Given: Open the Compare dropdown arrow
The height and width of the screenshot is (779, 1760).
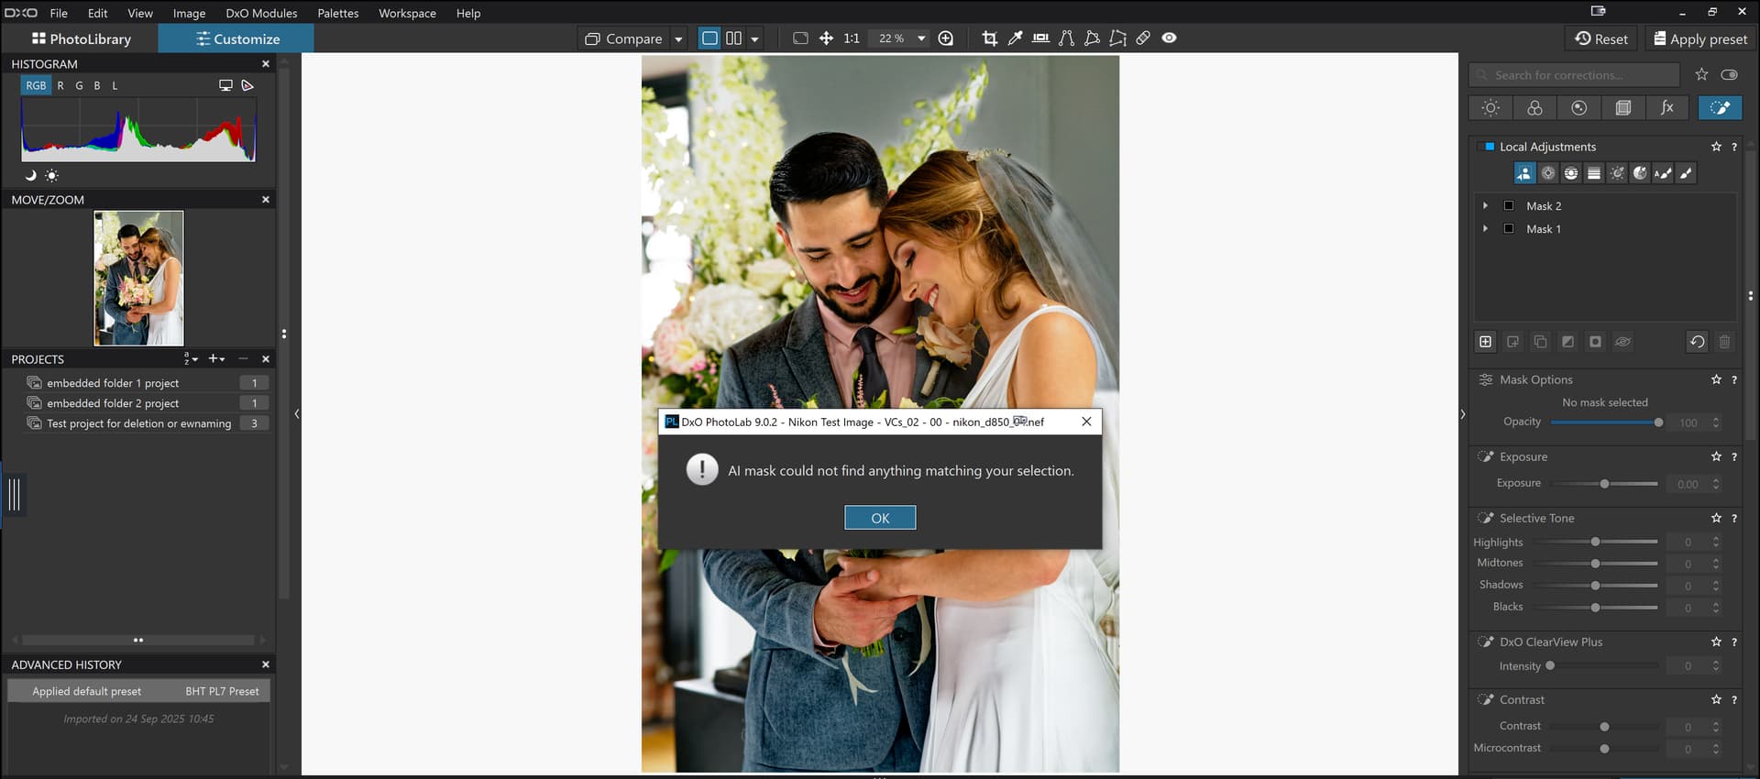Looking at the screenshot, I should [678, 39].
